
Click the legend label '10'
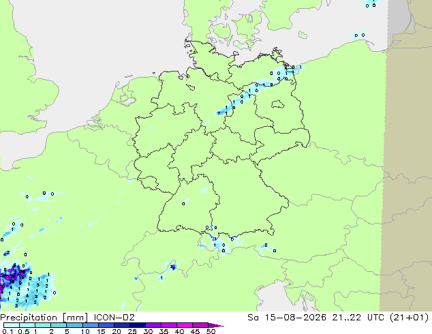85,331
